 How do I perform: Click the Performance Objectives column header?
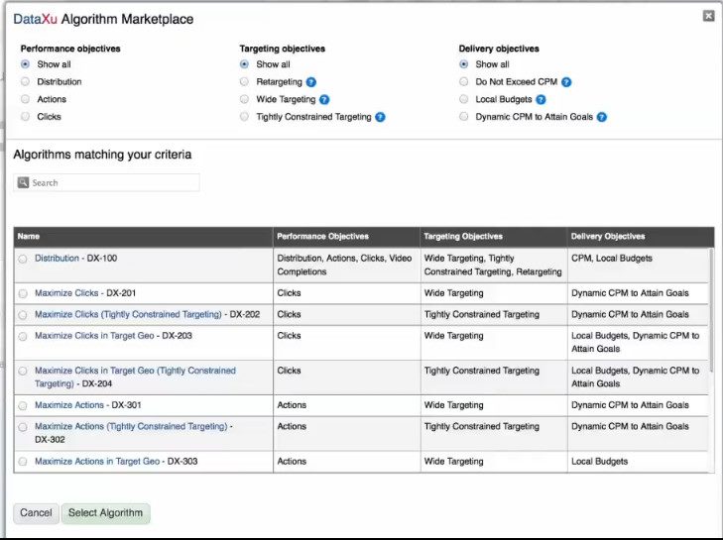coord(346,237)
